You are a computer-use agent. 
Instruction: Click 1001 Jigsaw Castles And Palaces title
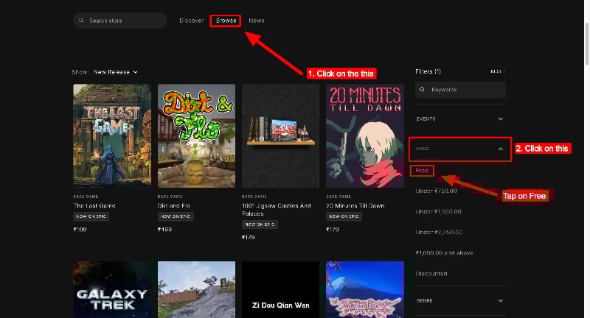(276, 210)
